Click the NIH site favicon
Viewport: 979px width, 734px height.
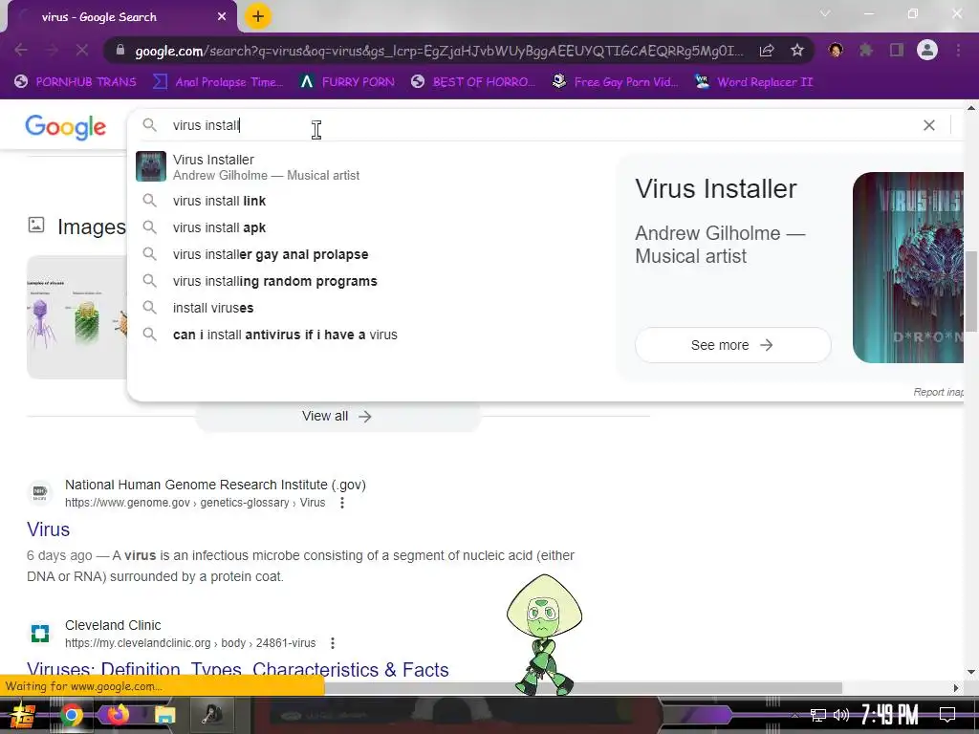pos(40,492)
